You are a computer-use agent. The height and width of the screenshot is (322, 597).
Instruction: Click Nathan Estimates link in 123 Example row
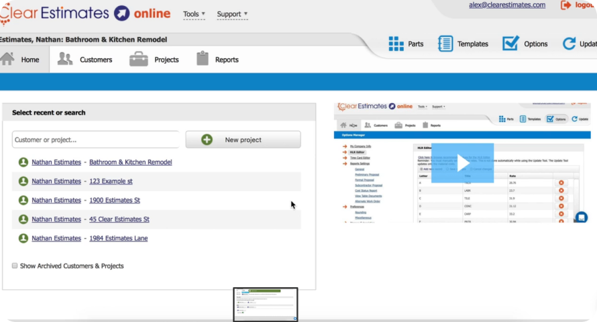pos(56,181)
